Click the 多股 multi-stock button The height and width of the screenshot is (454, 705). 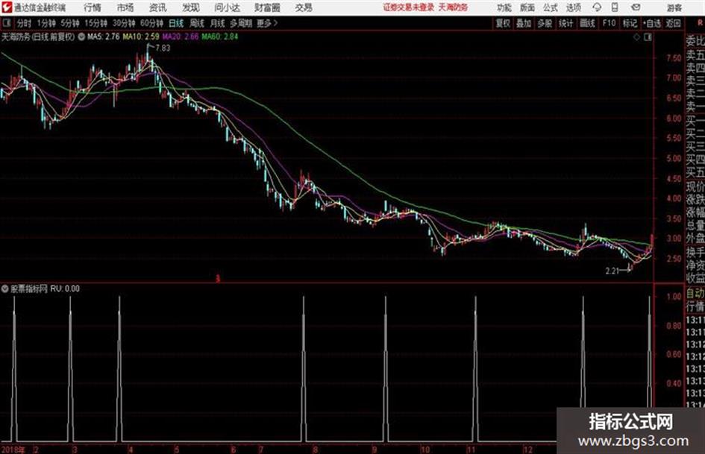point(545,23)
